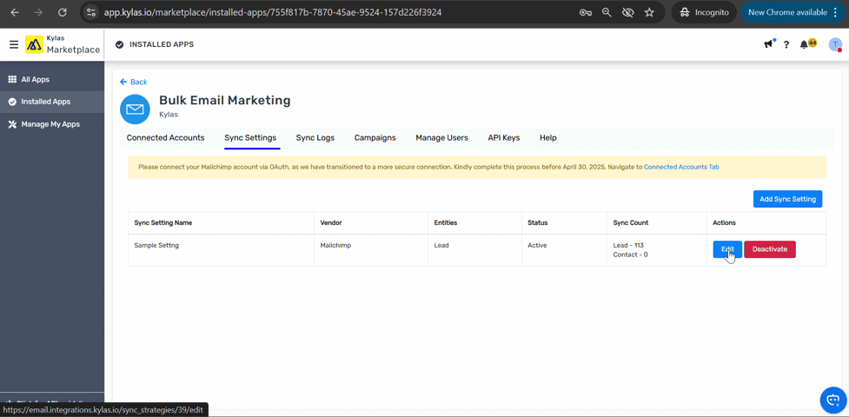This screenshot has width=849, height=417.
Task: Deactivate the Sample Settng sync setting
Action: coord(769,249)
